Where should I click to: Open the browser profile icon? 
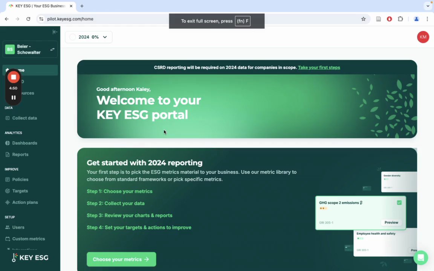(x=416, y=19)
